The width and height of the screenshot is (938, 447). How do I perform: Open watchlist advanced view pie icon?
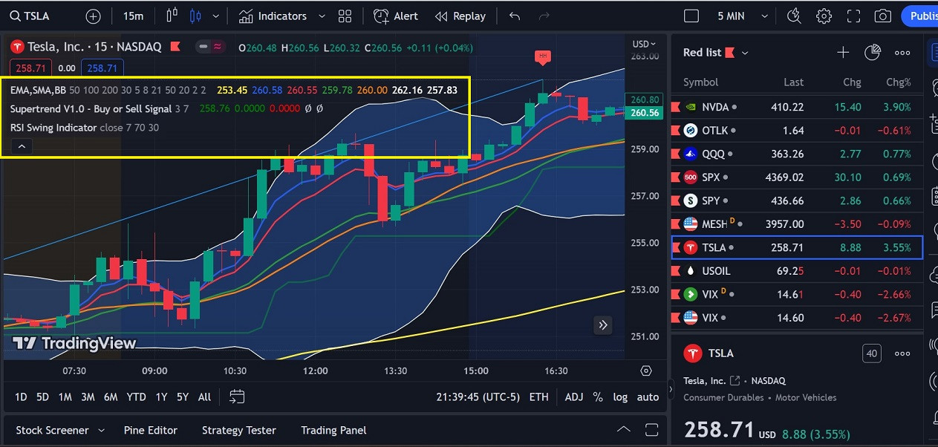coord(873,52)
